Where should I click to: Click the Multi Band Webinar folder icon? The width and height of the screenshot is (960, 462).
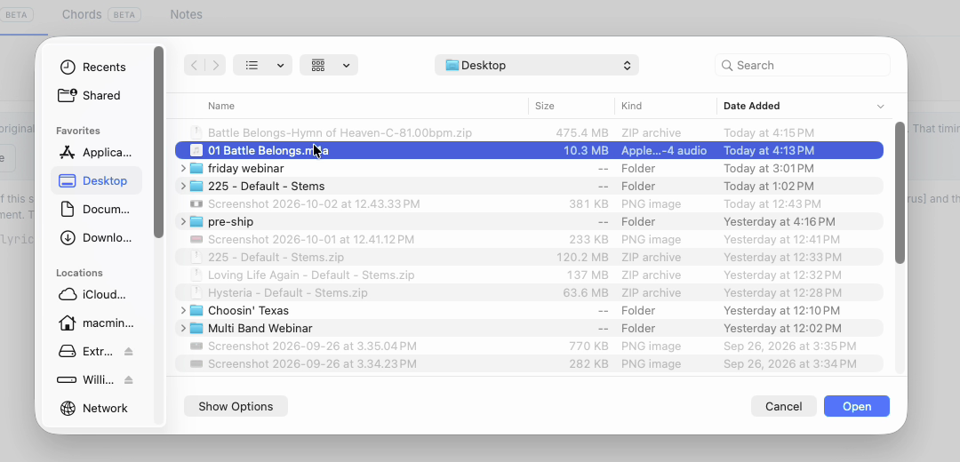pyautogui.click(x=196, y=328)
